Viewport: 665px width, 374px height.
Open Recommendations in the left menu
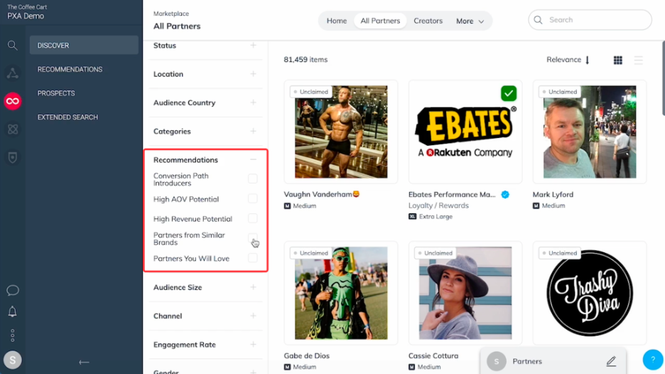click(x=70, y=69)
